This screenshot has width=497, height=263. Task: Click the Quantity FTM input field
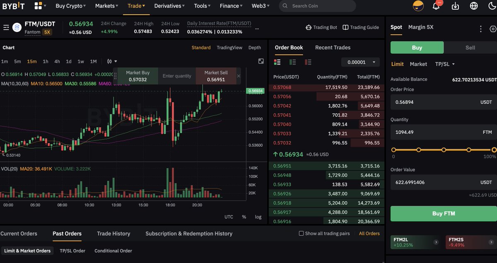pos(444,132)
